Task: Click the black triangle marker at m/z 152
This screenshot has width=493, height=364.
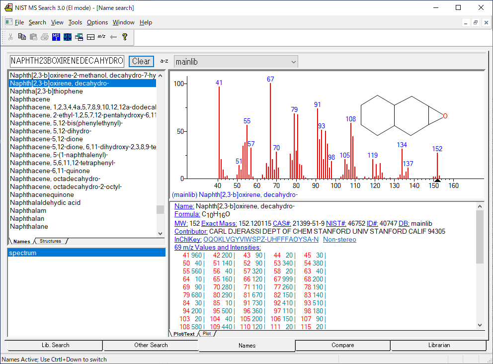Action: pos(437,181)
